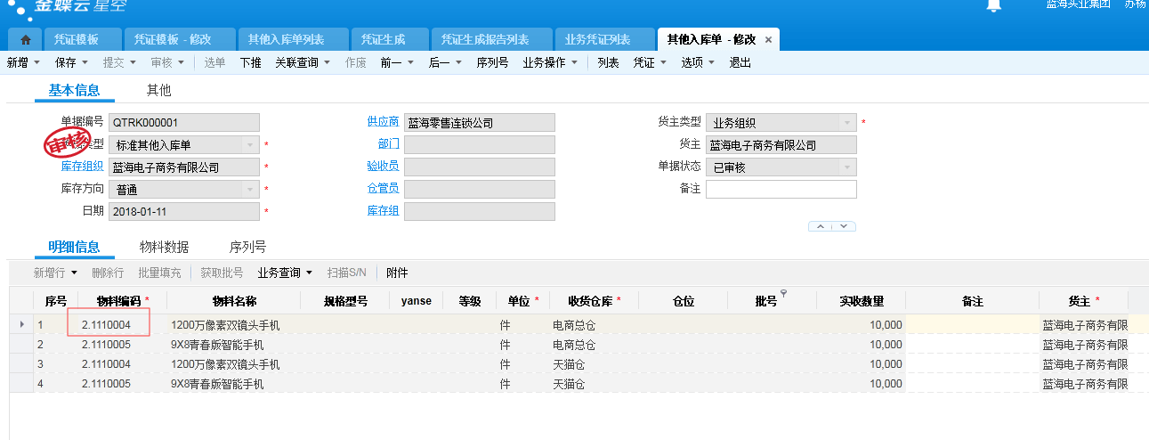The image size is (1149, 440).
Task: Click the 单据编号 field QTRK000001
Action: pyautogui.click(x=184, y=123)
